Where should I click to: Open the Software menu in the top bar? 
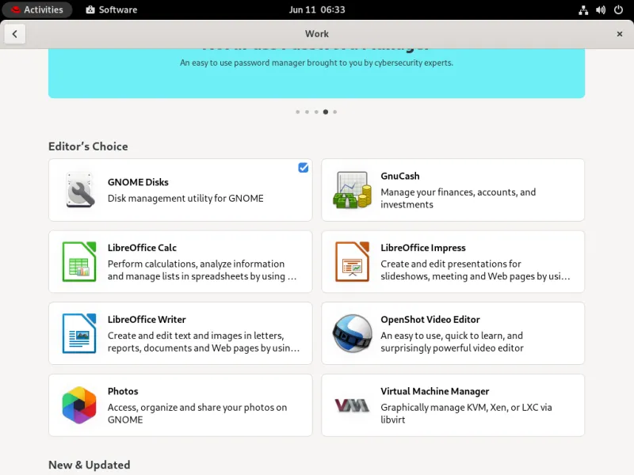110,9
